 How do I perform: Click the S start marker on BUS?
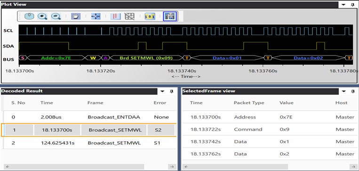(23, 58)
